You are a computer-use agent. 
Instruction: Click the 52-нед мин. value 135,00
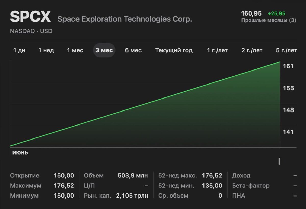(212, 186)
